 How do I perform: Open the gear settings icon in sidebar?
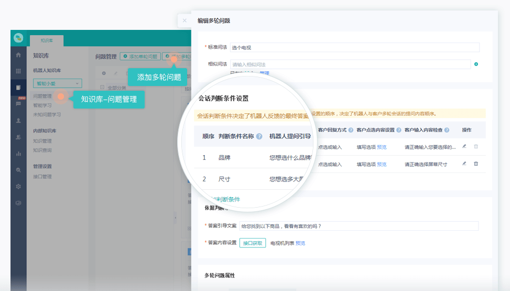pyautogui.click(x=18, y=187)
